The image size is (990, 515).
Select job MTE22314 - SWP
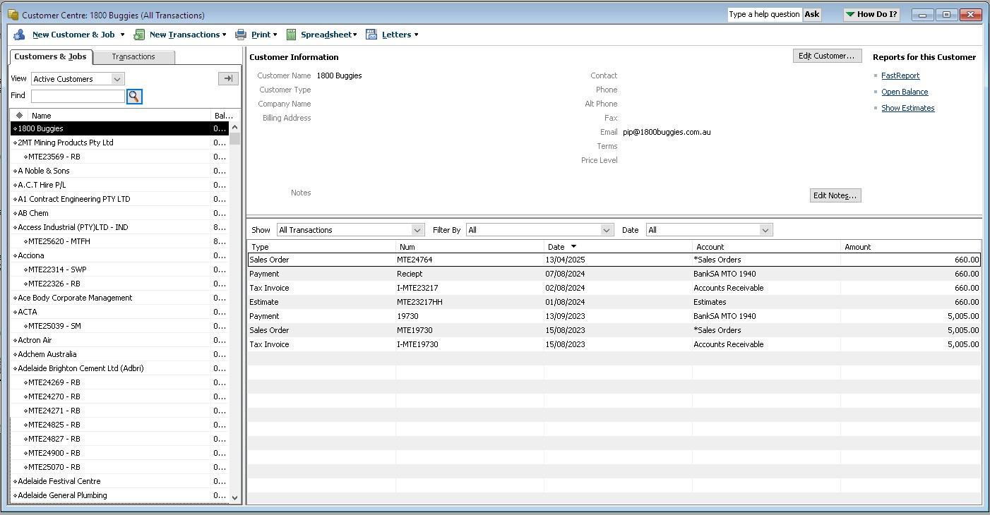point(119,269)
